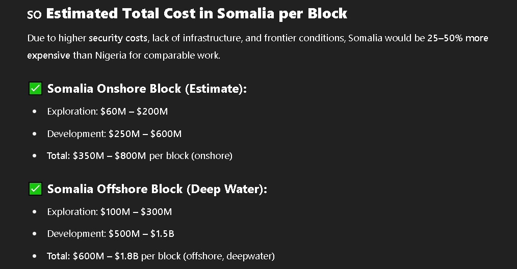Click the SO flag code before the title
517x269 pixels.
pyautogui.click(x=34, y=14)
